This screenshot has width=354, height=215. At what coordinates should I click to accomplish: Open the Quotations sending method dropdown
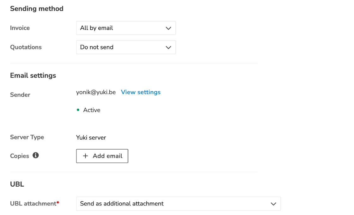[x=126, y=47]
